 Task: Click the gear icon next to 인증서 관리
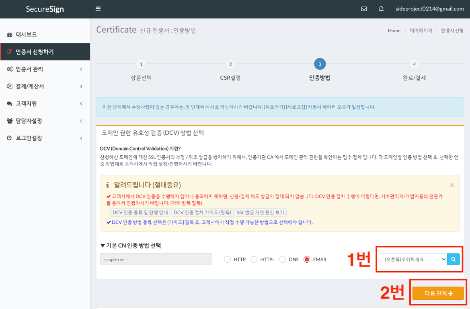(10, 69)
